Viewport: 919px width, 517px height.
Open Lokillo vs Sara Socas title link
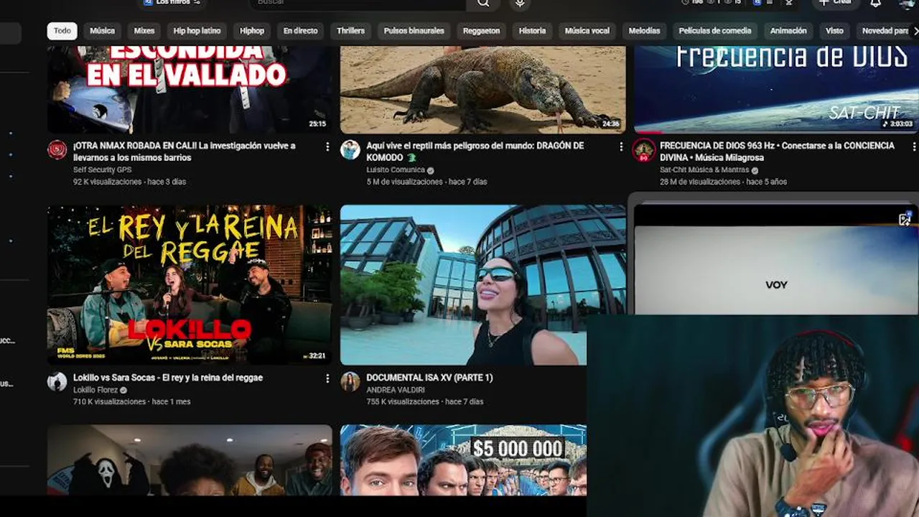pyautogui.click(x=168, y=378)
